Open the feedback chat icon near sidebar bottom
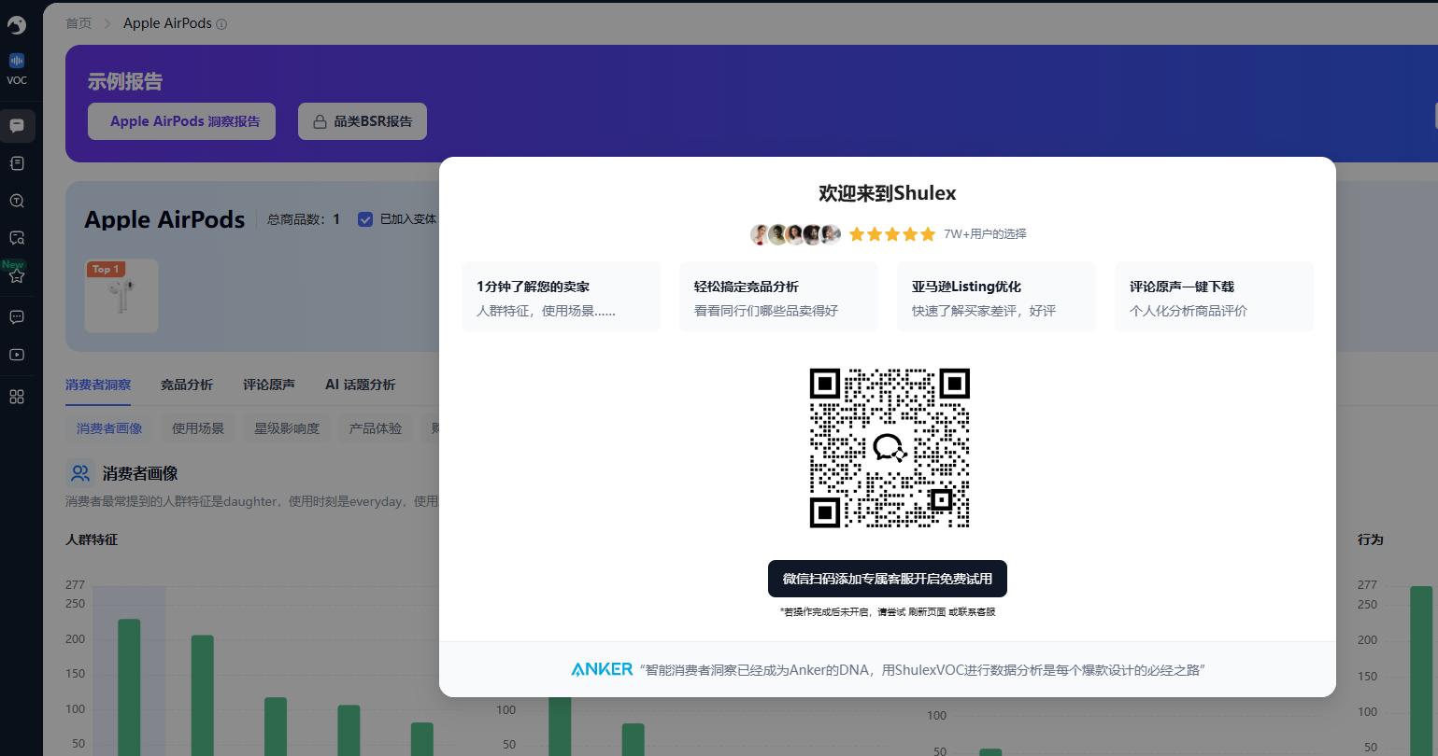The width and height of the screenshot is (1438, 756). click(17, 316)
